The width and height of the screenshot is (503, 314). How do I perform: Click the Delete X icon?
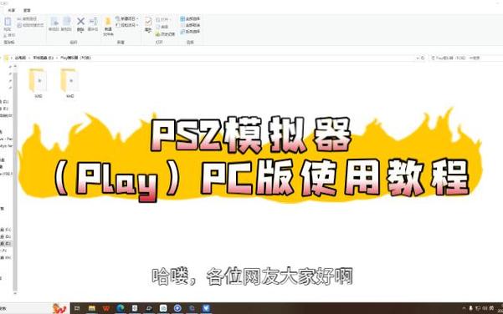coord(80,22)
